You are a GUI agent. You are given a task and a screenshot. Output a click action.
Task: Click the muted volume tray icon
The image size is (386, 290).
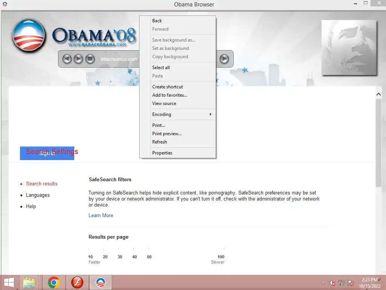332,283
